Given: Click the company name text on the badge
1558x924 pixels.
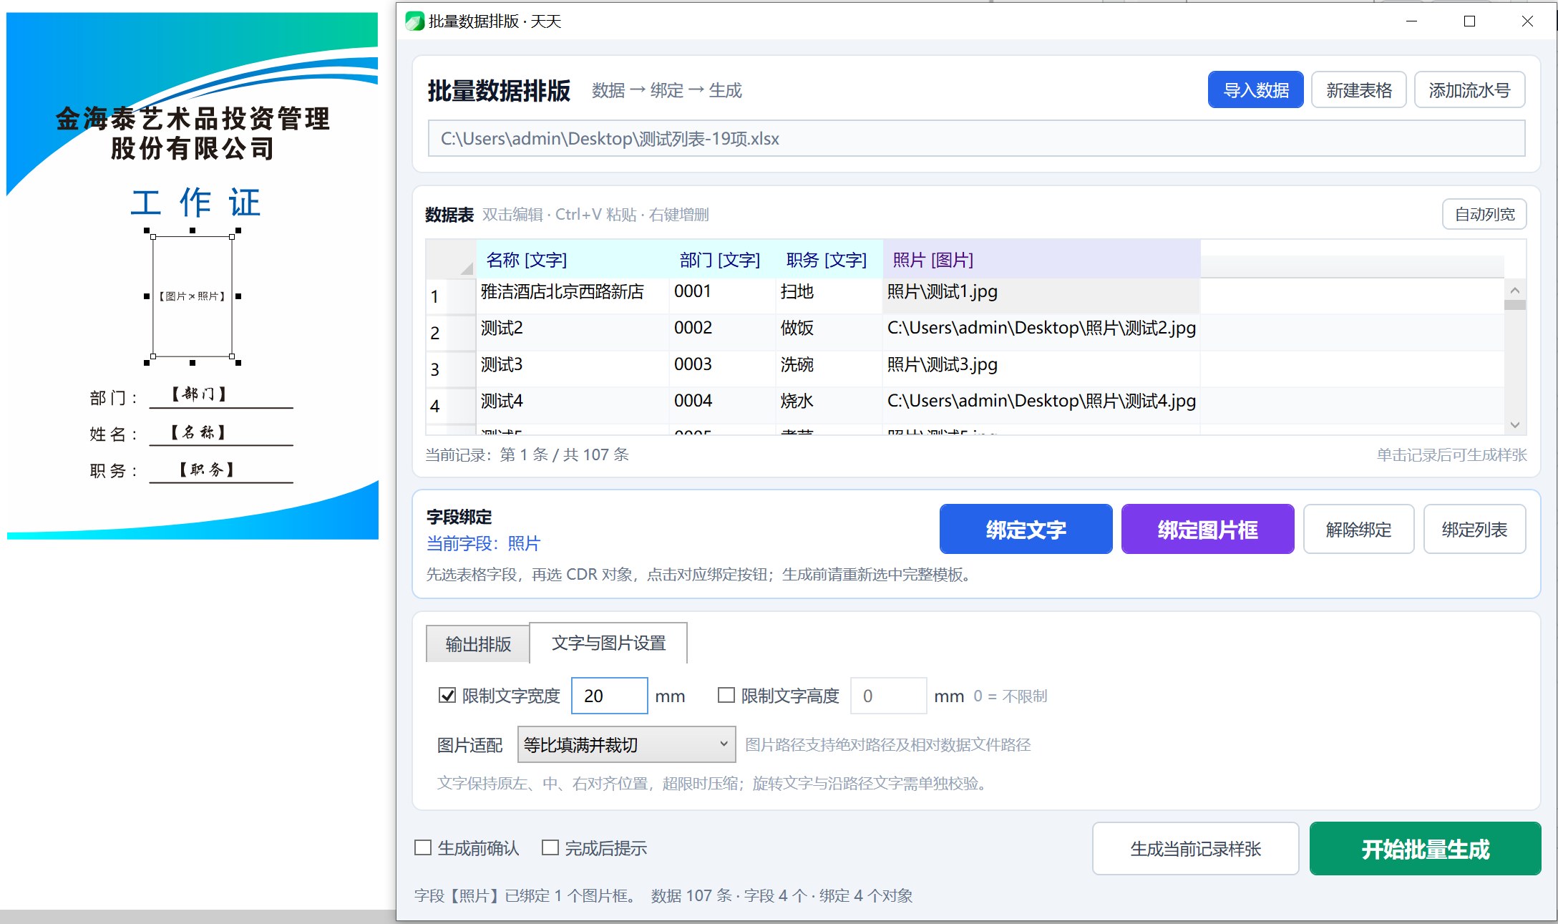Looking at the screenshot, I should (193, 133).
